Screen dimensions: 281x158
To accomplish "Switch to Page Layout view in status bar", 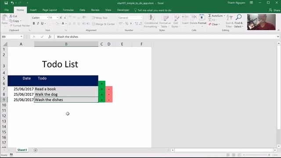I will [x=234, y=155].
